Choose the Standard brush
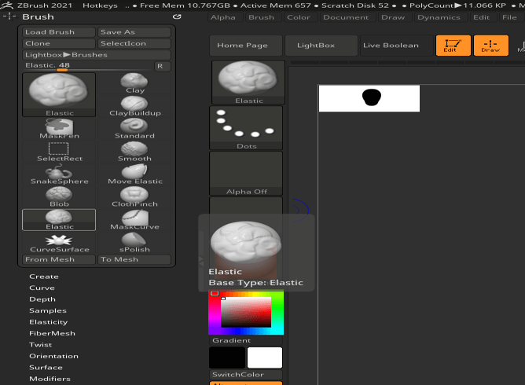Image resolution: width=525 pixels, height=385 pixels. click(135, 127)
